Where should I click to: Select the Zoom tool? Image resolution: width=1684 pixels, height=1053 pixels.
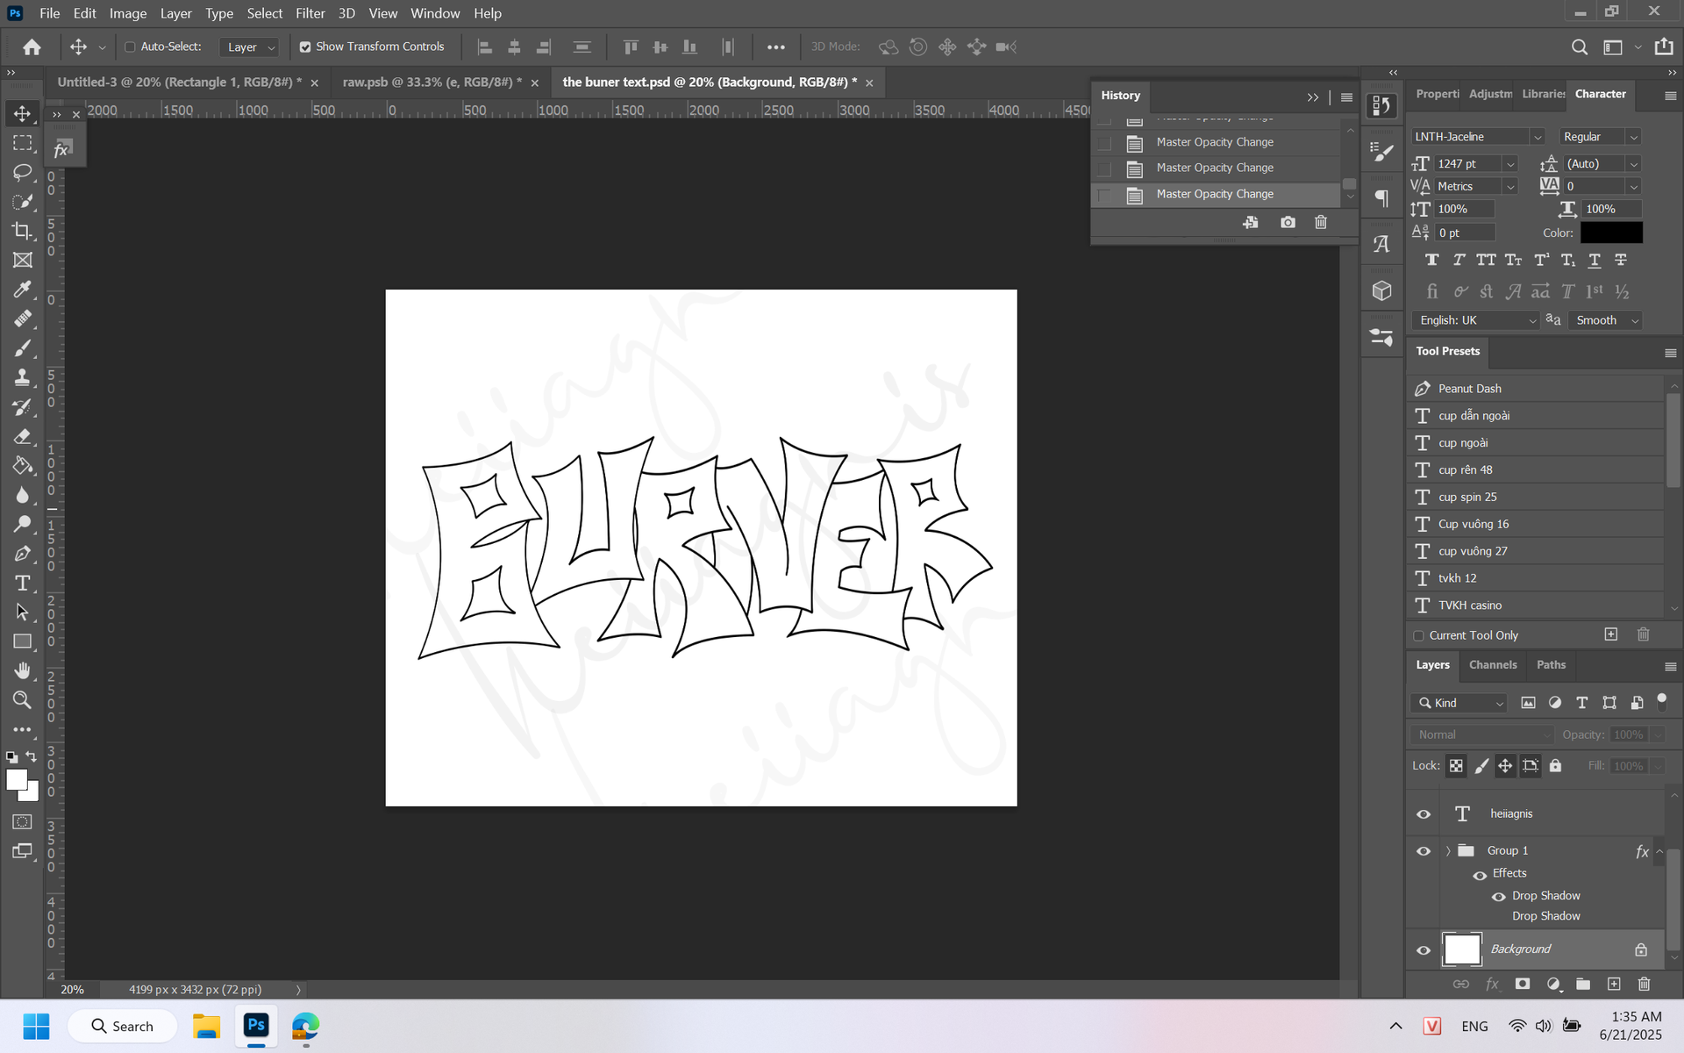[x=23, y=700]
